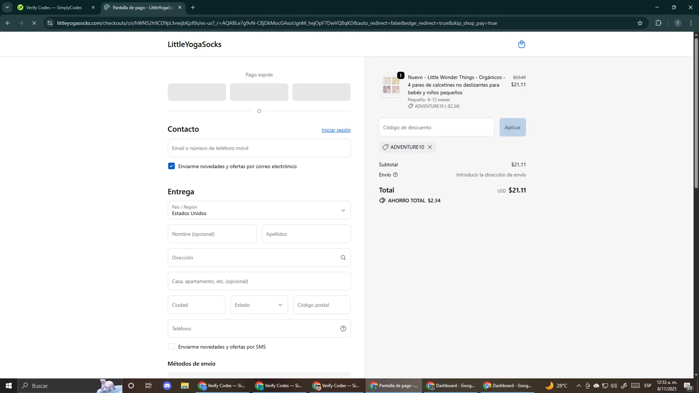
Task: Click the Casa, apartamento field
Action: (x=259, y=281)
